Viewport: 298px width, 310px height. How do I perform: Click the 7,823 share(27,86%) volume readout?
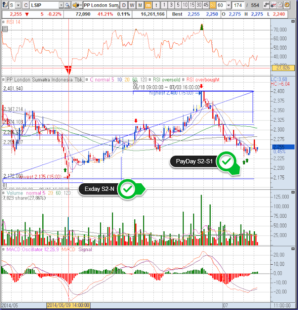[24, 198]
